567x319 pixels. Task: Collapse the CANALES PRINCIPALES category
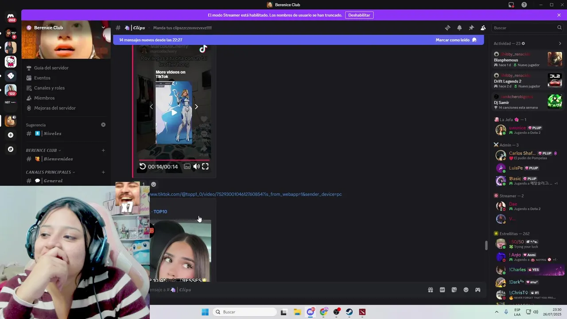pos(50,172)
